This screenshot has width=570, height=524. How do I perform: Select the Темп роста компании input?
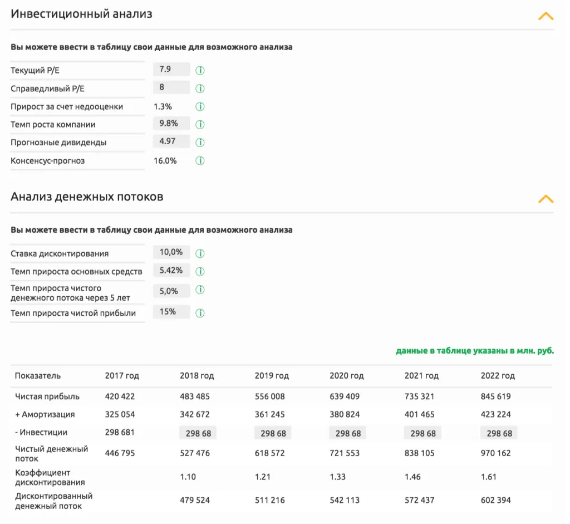171,124
